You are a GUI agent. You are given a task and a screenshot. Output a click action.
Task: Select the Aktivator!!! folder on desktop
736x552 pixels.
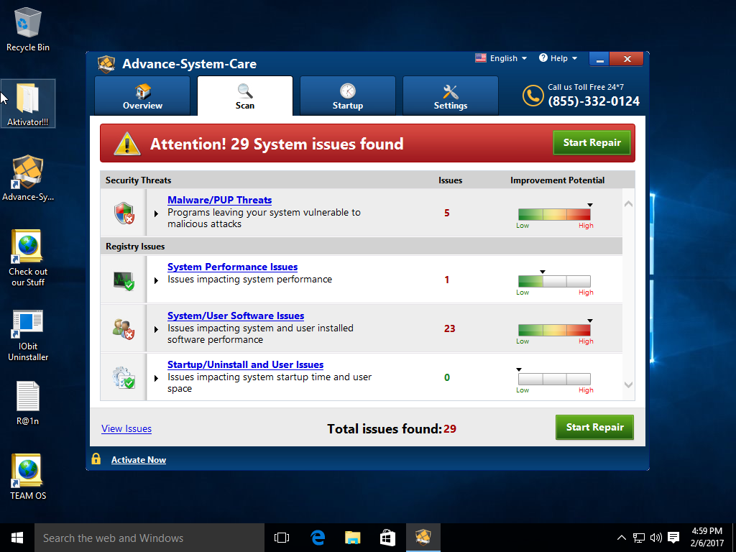click(x=28, y=103)
